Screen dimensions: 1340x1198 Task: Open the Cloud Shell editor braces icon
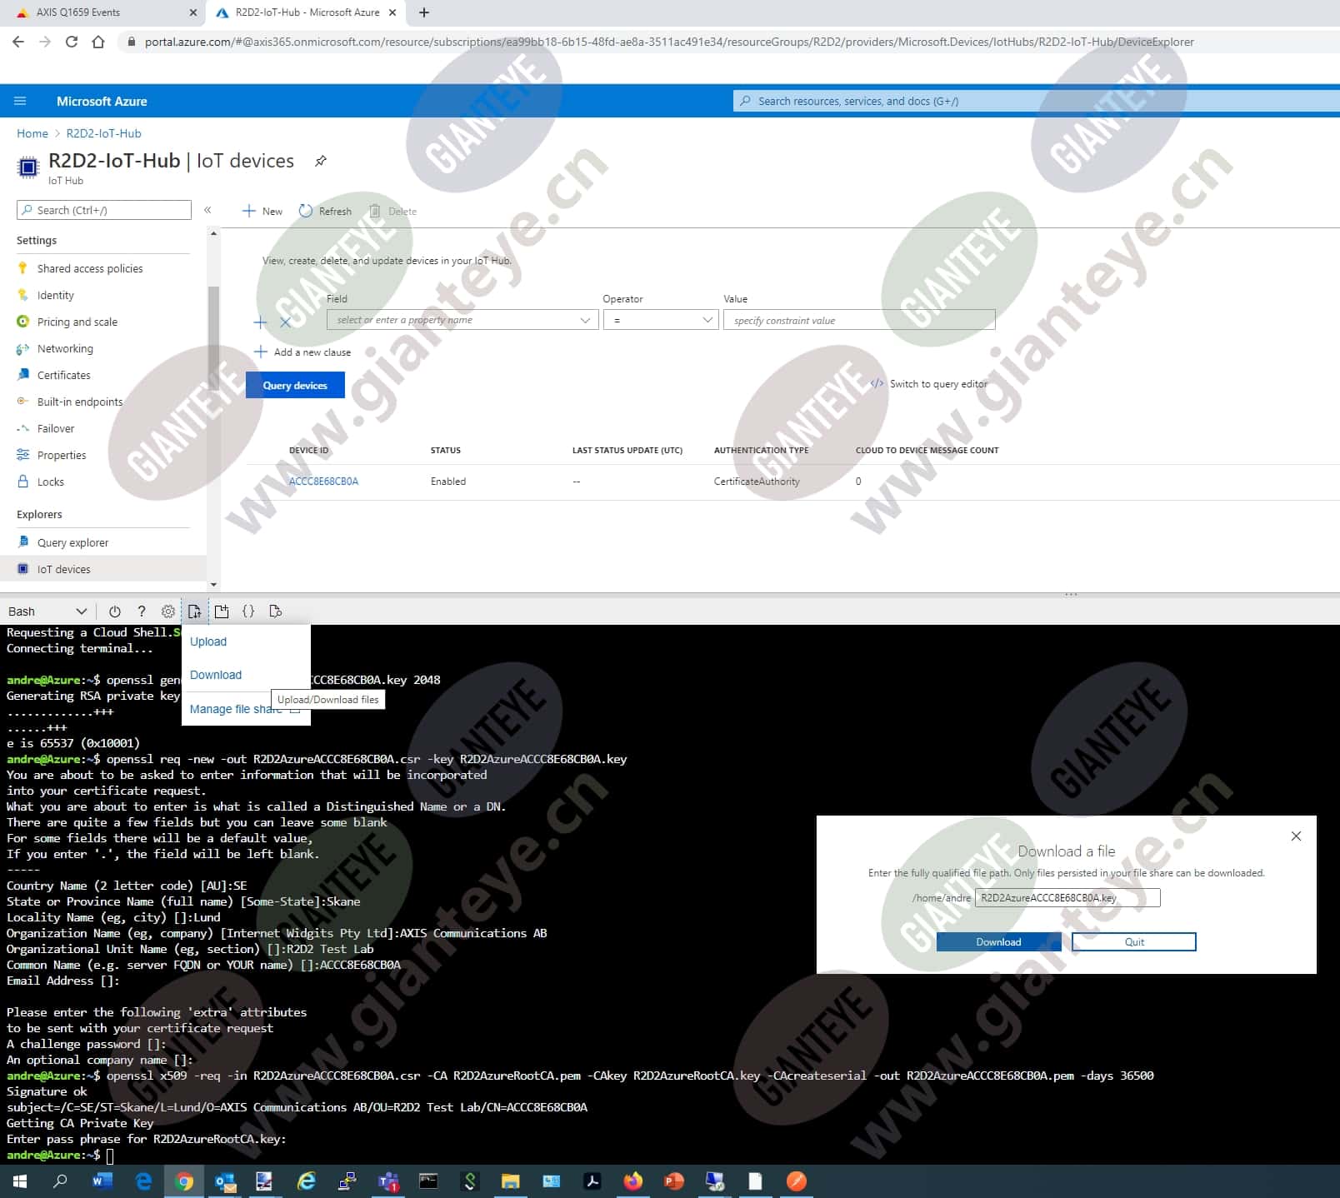pos(248,611)
